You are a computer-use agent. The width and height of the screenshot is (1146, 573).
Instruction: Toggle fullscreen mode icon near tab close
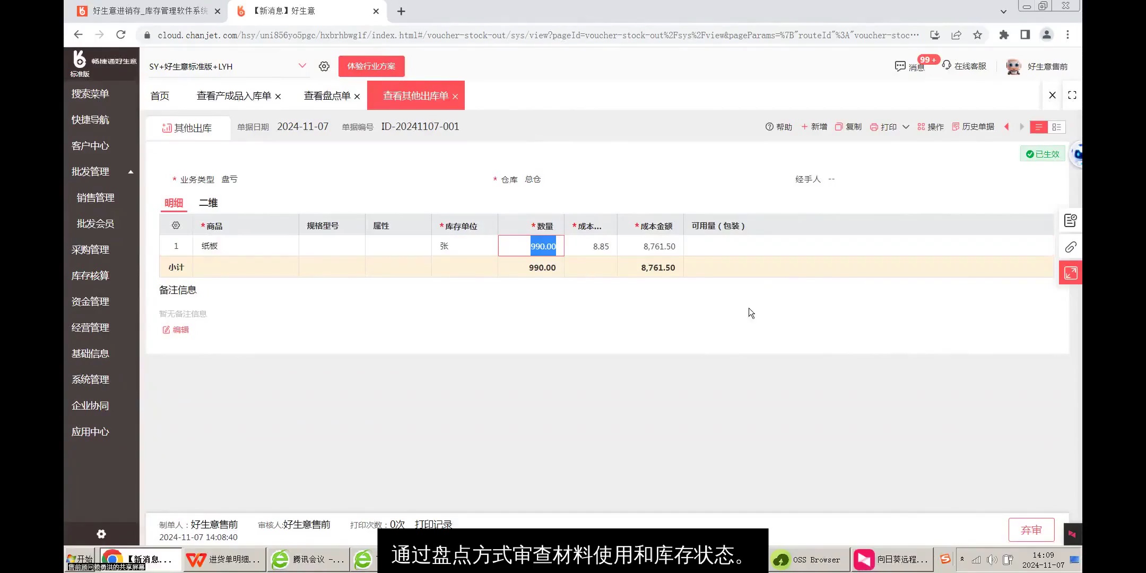pyautogui.click(x=1072, y=95)
